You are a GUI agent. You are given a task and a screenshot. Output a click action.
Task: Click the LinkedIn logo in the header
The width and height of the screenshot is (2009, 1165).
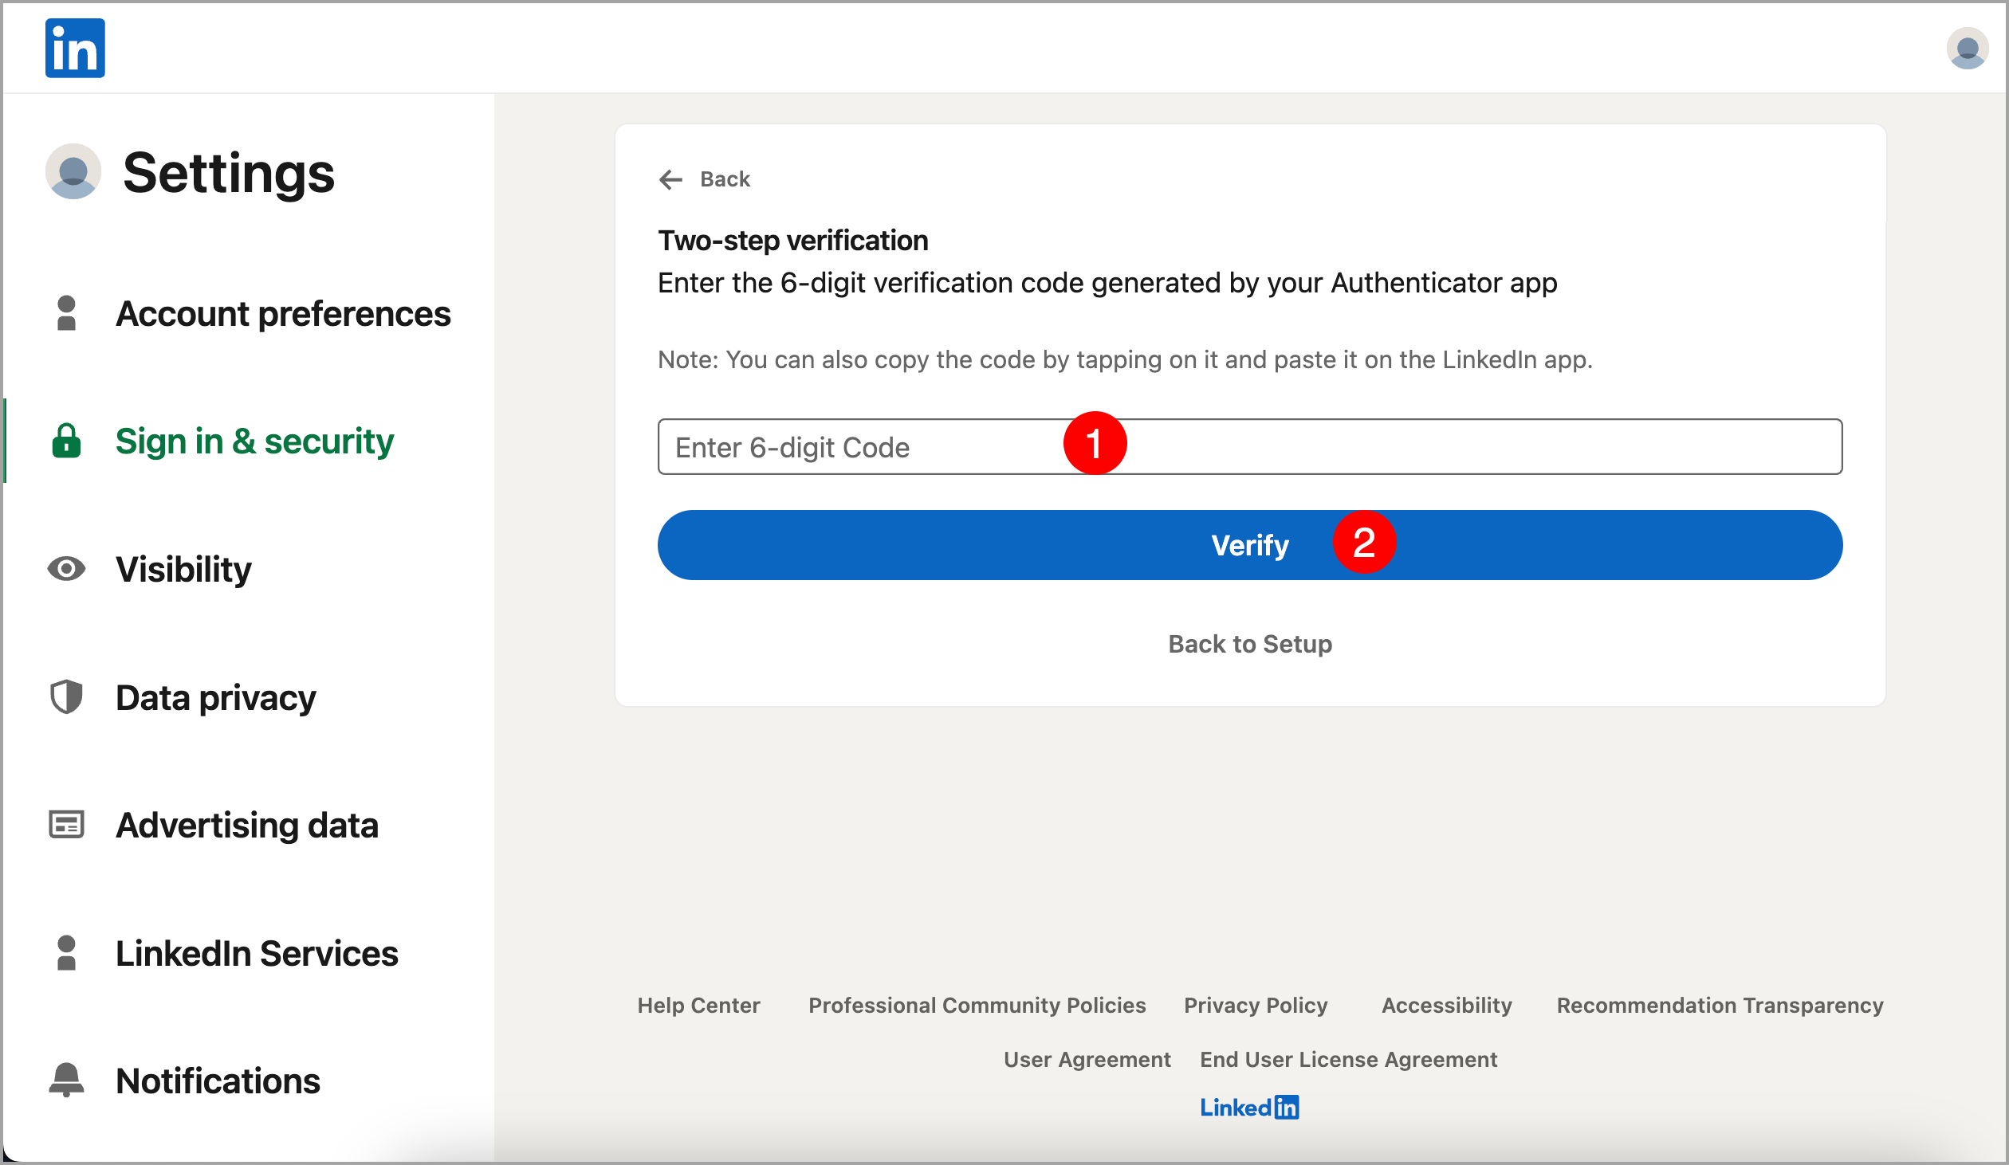coord(75,48)
